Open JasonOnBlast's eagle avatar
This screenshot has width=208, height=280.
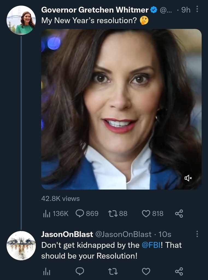pos(21,246)
